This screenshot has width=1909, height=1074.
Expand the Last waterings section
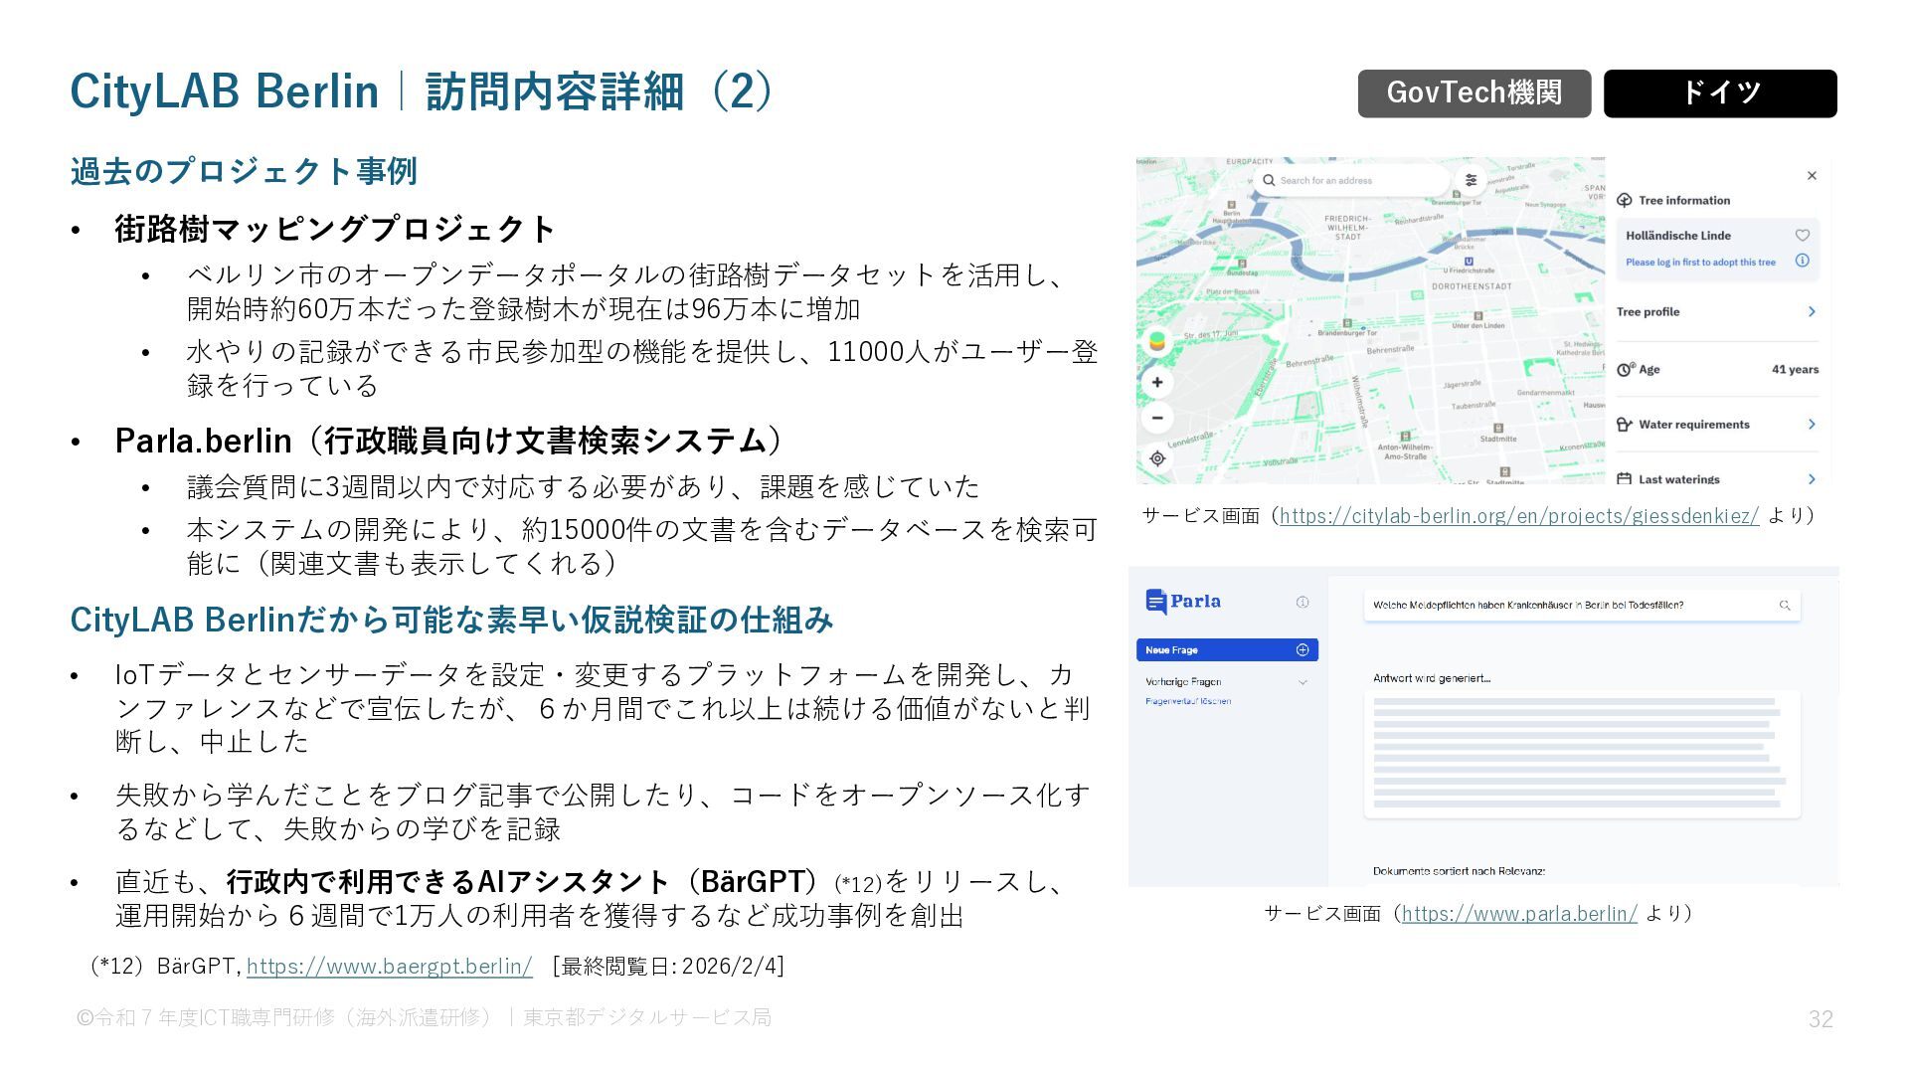pos(1812,478)
